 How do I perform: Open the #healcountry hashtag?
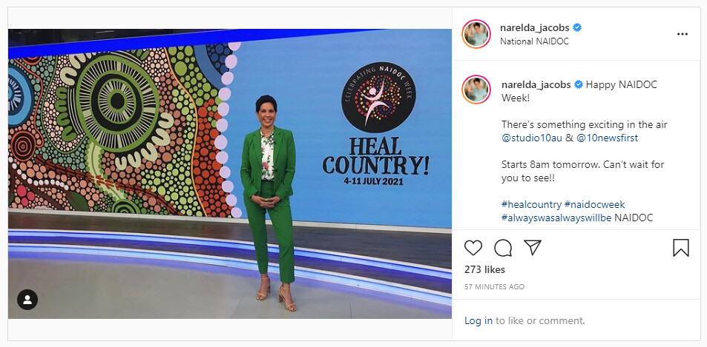531,204
